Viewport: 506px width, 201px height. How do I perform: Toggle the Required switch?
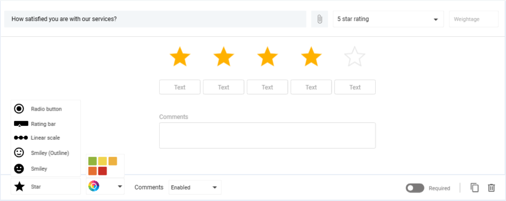tap(415, 188)
